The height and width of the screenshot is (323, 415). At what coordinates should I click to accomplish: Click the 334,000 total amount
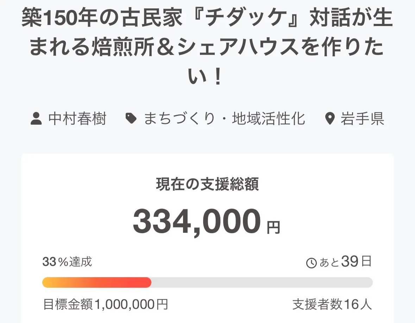tap(197, 222)
